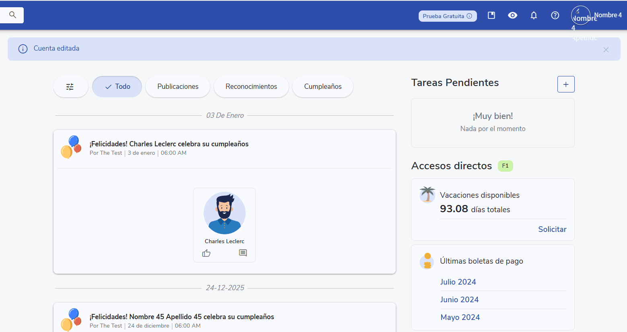Click the Prueba Gratuita info badge

(x=447, y=16)
